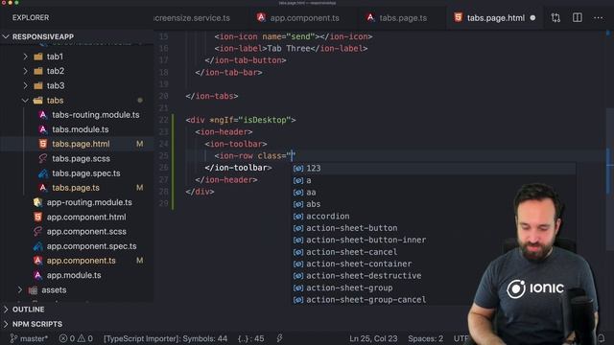Select tabs.page.html in the file tree

point(81,144)
